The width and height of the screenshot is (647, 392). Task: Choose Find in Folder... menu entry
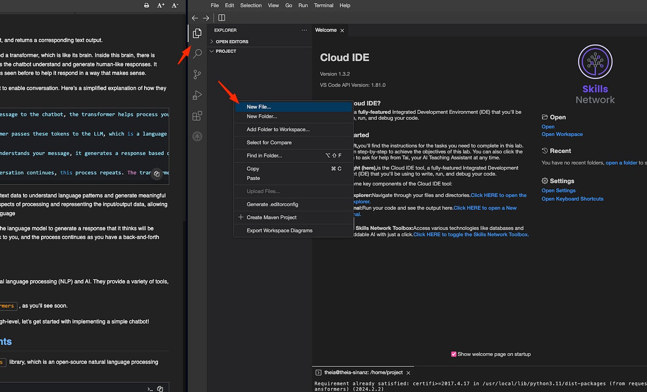293,156
